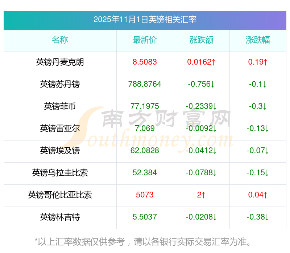Click the percentage -0.38↓
Image resolution: width=290 pixels, height=253 pixels.
258,217
